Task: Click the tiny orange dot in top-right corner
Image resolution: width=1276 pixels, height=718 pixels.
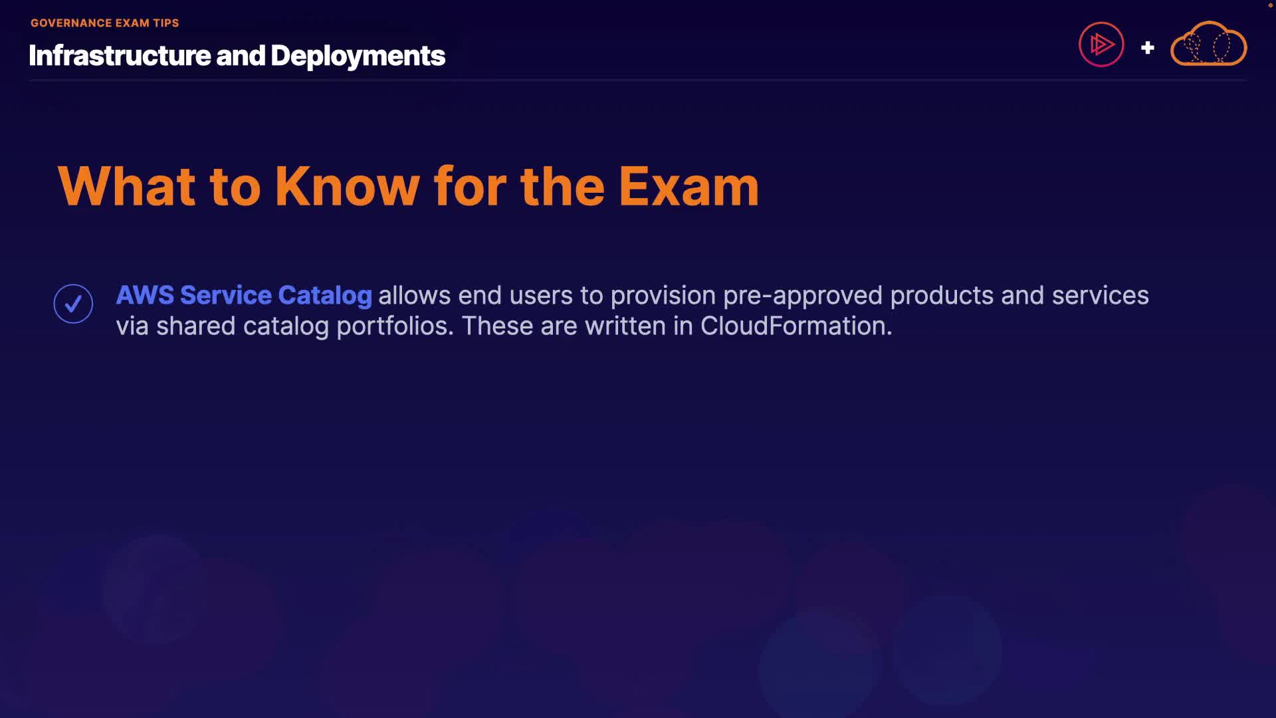Action: [x=1270, y=5]
